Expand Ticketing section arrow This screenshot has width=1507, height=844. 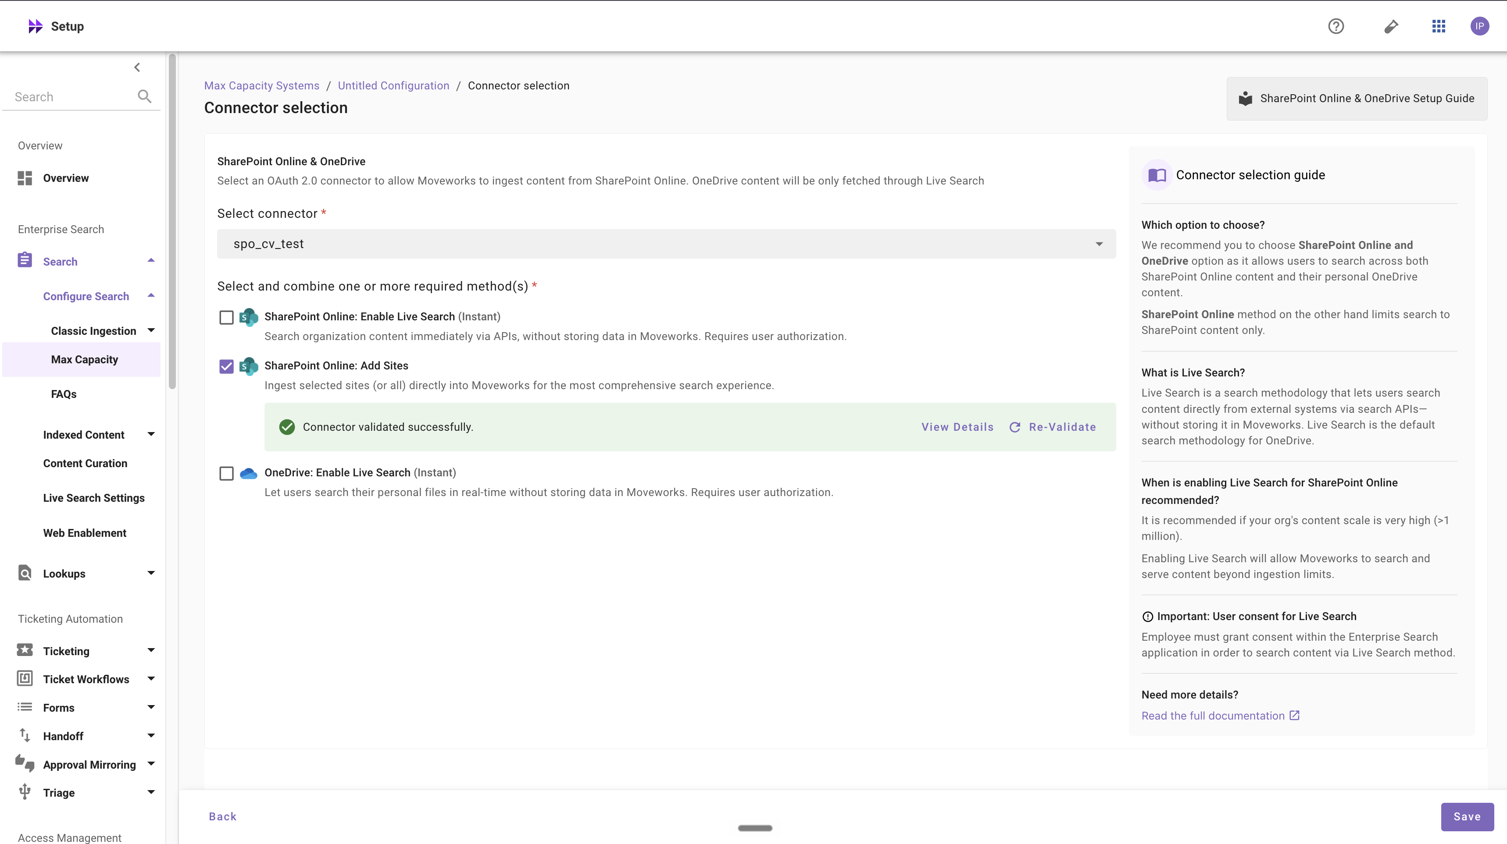click(x=151, y=651)
